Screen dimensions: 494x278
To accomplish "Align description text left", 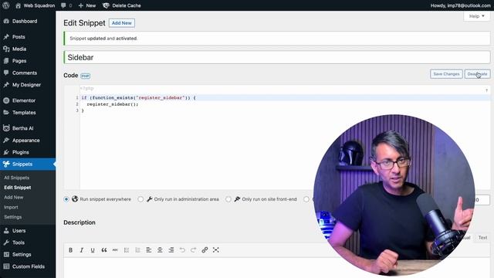I will tap(149, 250).
